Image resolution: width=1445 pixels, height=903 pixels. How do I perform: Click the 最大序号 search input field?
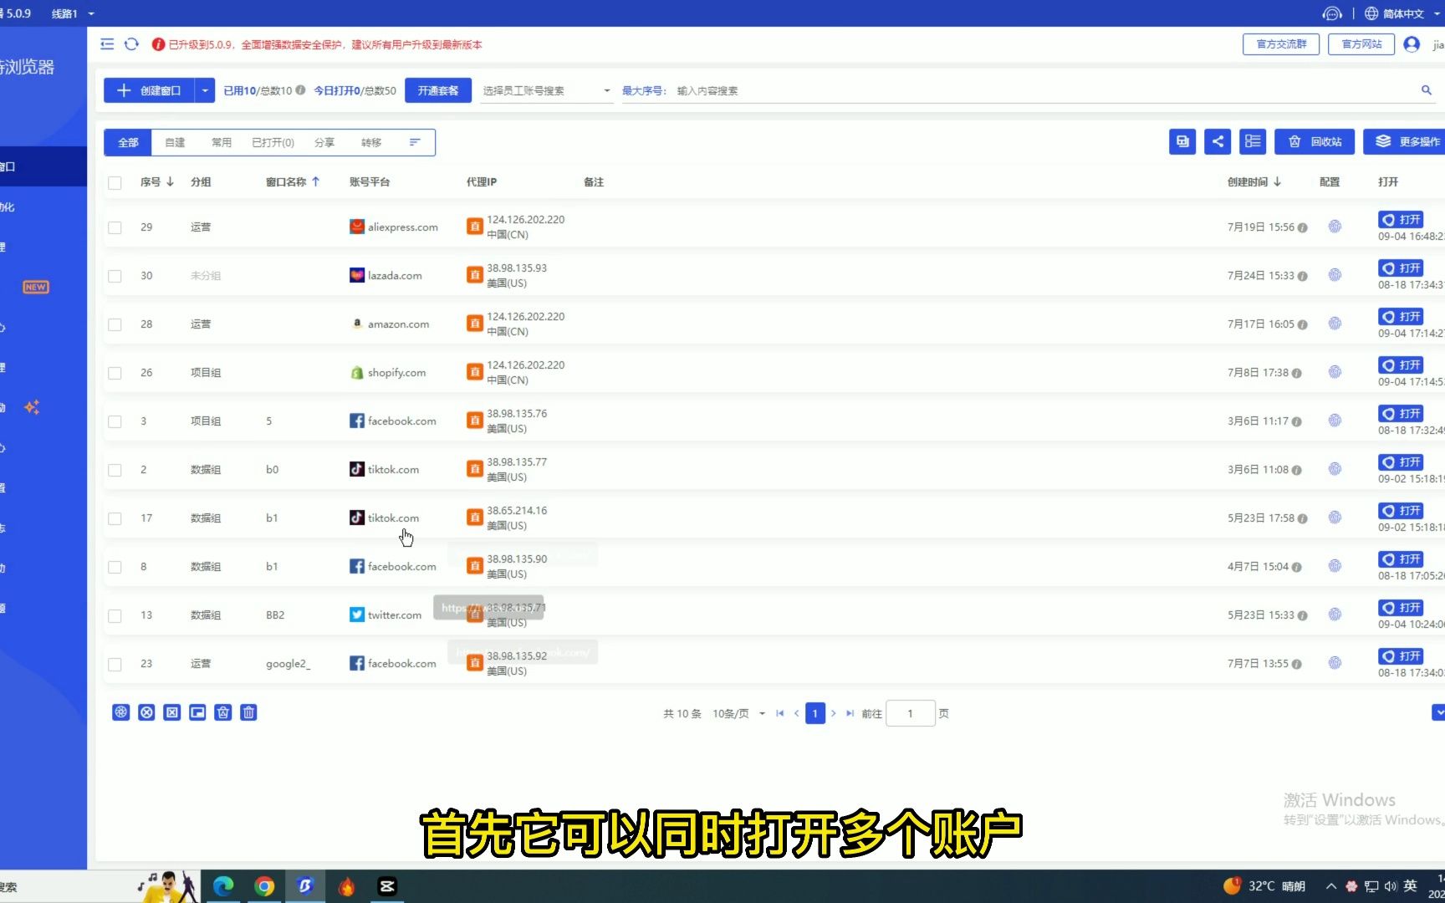tap(1045, 90)
